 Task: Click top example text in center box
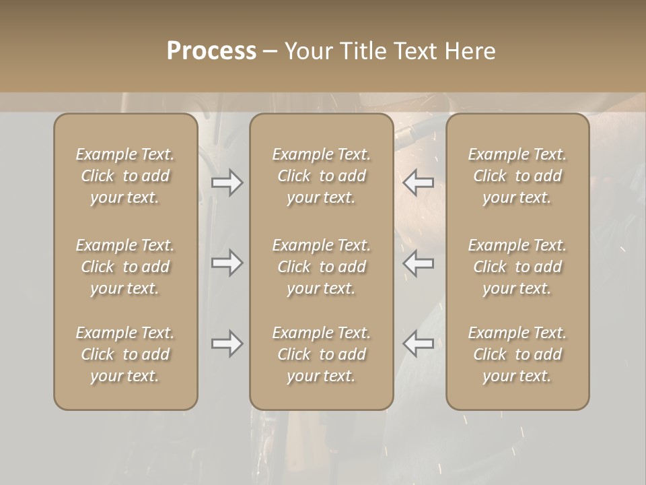(321, 176)
